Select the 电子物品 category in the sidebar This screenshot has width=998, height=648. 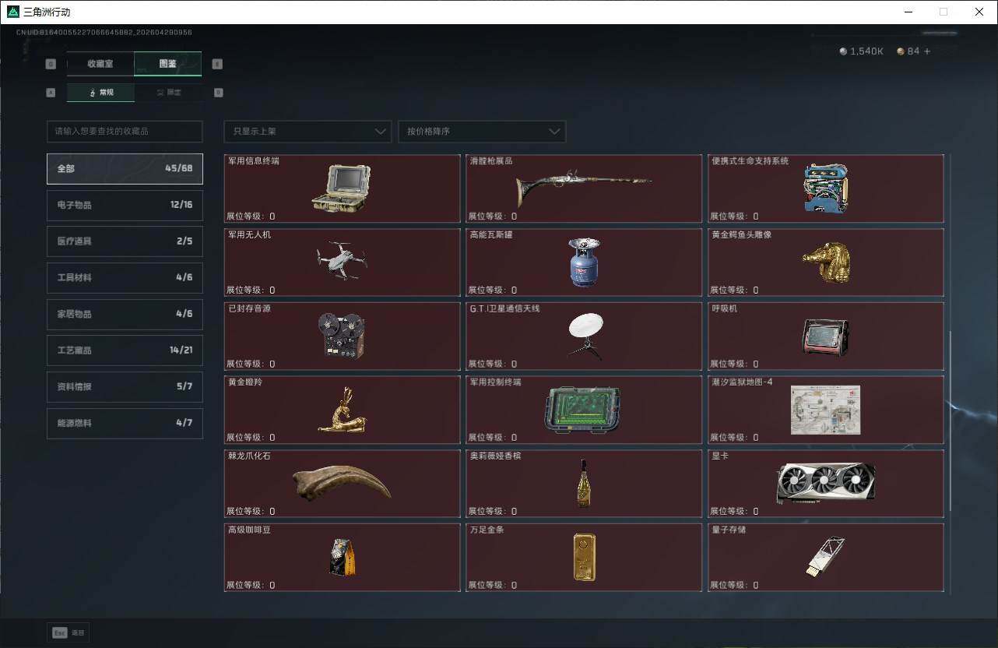[x=125, y=205]
